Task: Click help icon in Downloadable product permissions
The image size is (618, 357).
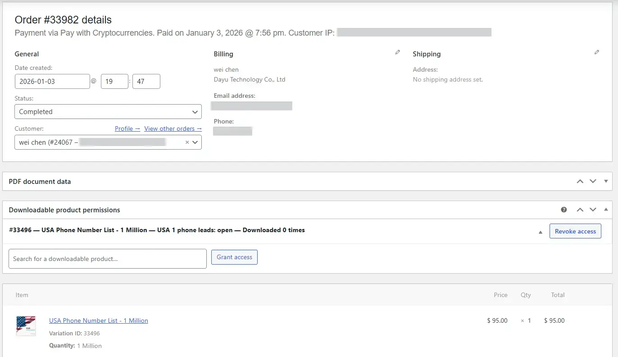Action: (563, 210)
